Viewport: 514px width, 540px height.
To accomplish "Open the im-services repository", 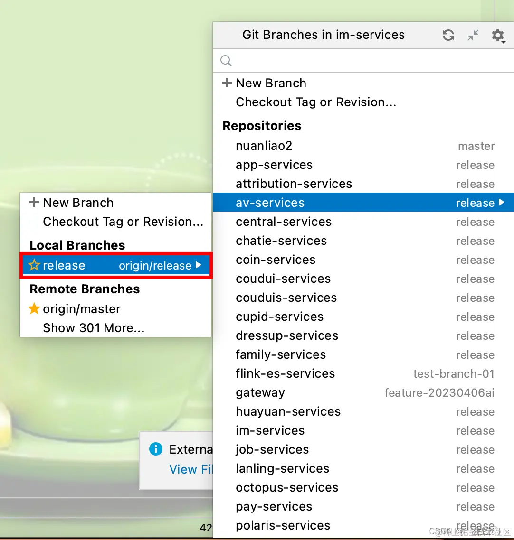I will [363, 430].
